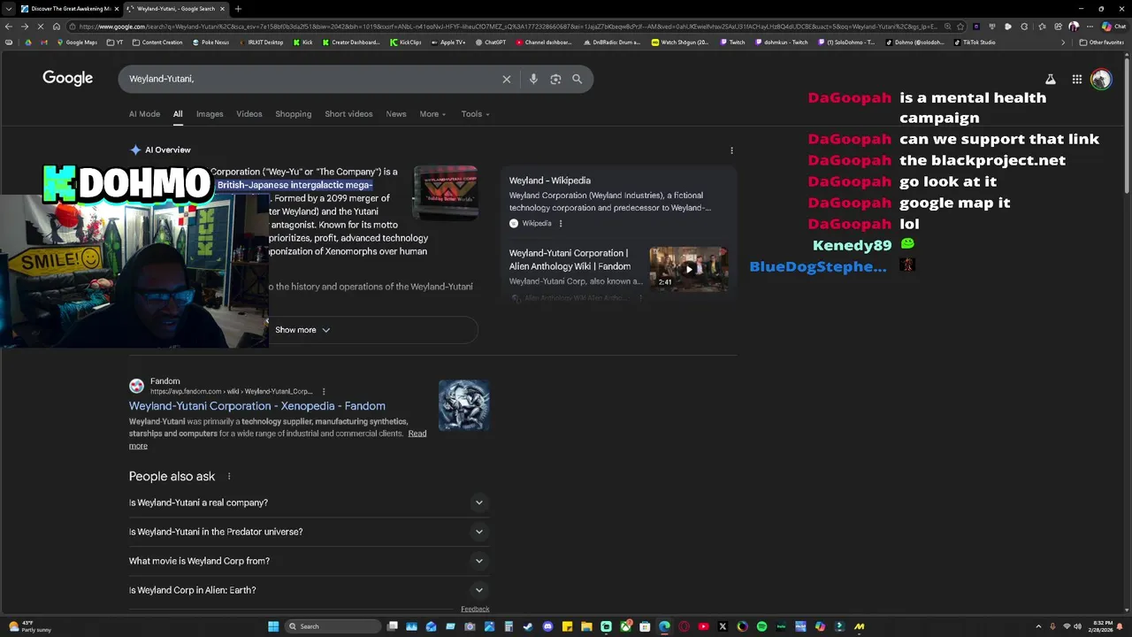Open the Fandom result thumbnail image

464,405
